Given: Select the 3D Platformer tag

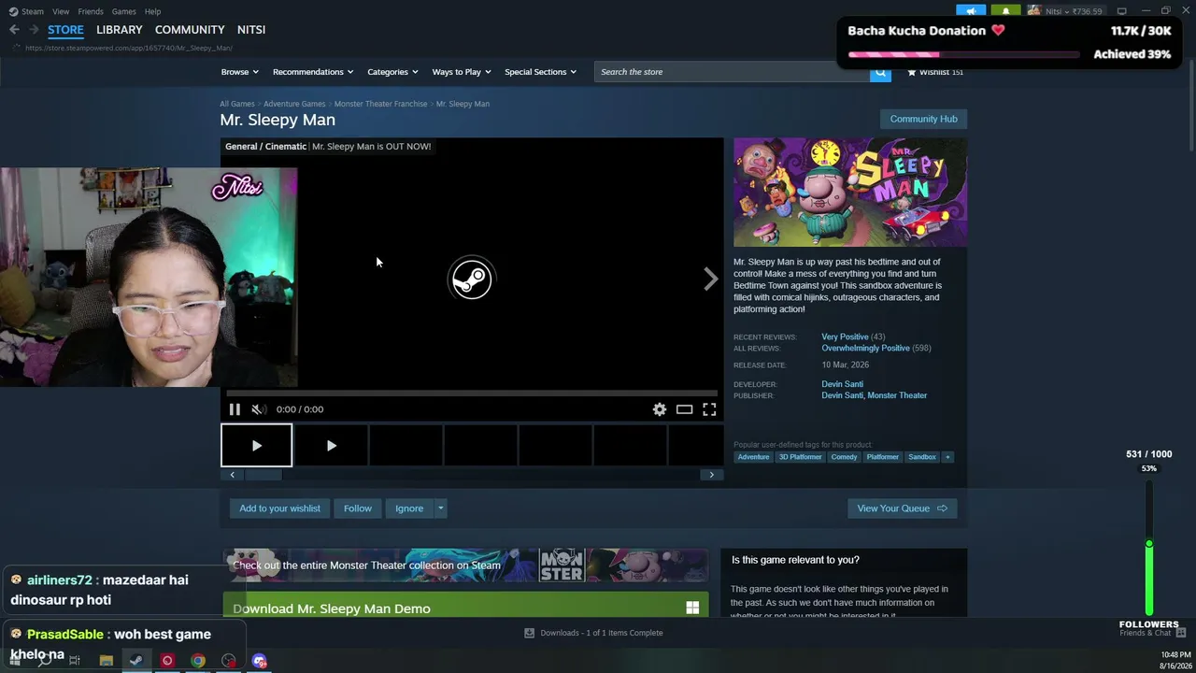Looking at the screenshot, I should (x=801, y=457).
